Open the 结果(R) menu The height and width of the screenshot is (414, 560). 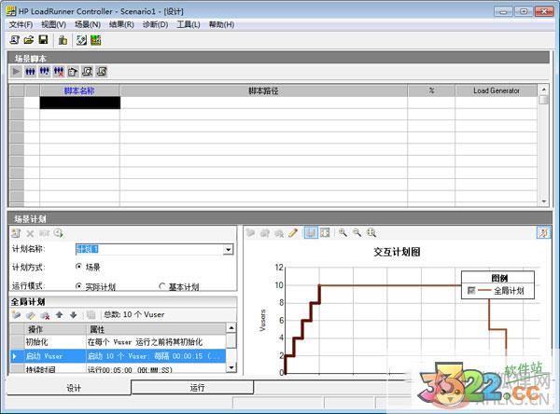tap(121, 24)
